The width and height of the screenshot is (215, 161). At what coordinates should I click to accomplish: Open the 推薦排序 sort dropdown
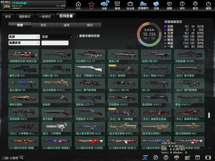24,43
